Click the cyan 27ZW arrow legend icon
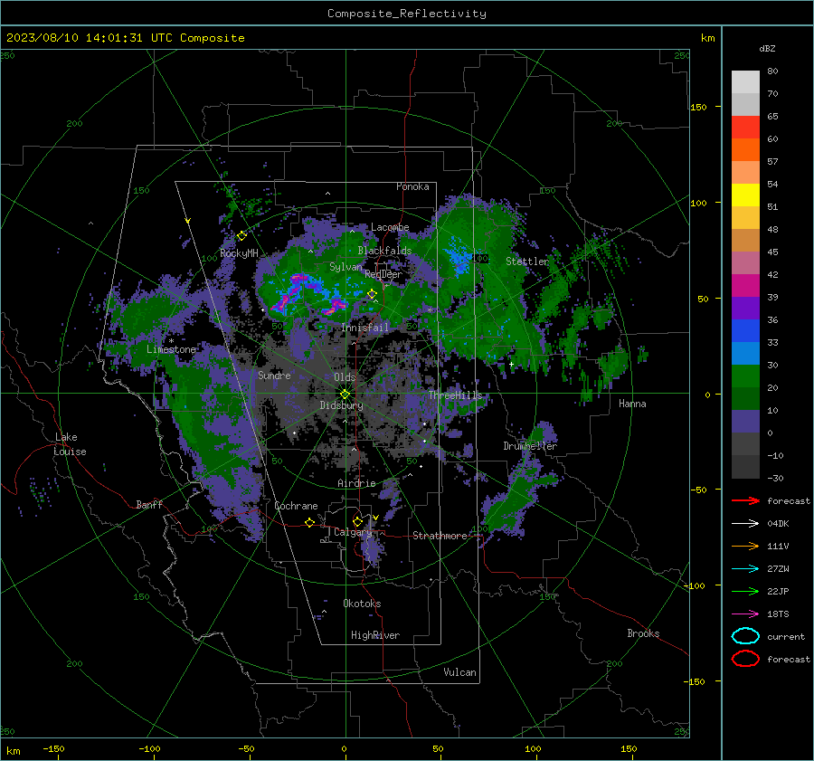The image size is (814, 761). point(745,569)
